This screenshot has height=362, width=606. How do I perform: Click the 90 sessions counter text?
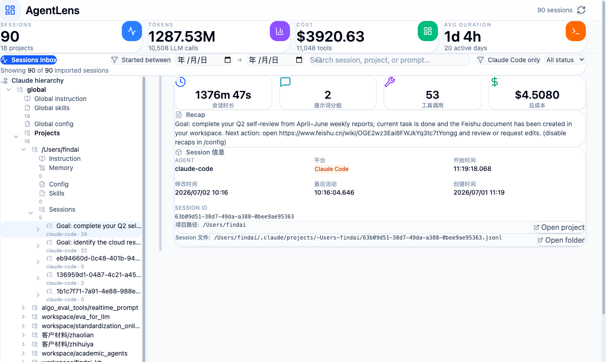pyautogui.click(x=555, y=10)
